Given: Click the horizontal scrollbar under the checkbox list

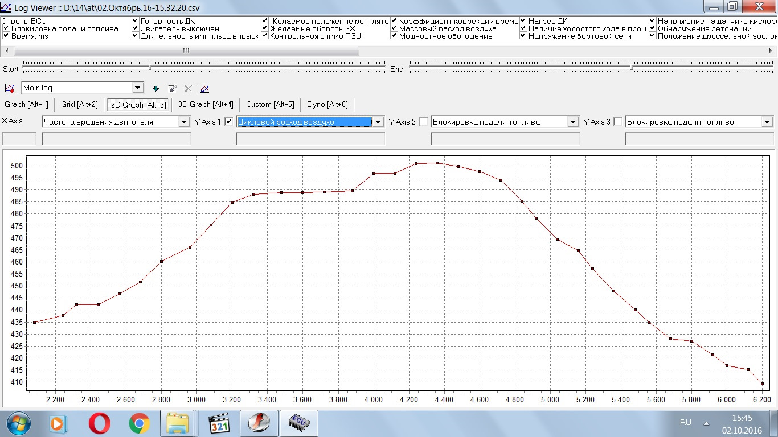Looking at the screenshot, I should pos(186,51).
